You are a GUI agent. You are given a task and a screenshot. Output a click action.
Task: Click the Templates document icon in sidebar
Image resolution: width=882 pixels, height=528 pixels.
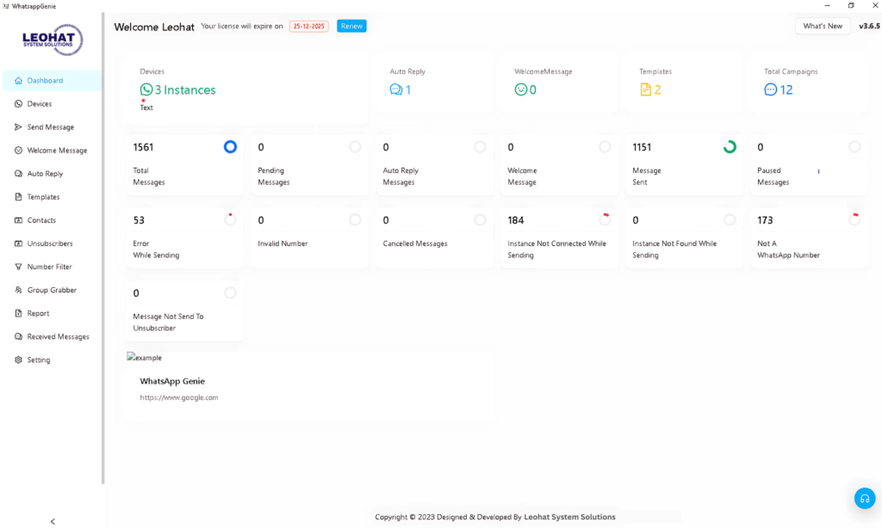click(x=19, y=197)
